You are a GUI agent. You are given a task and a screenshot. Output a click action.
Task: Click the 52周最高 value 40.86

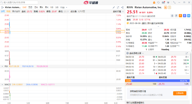tap(144, 43)
